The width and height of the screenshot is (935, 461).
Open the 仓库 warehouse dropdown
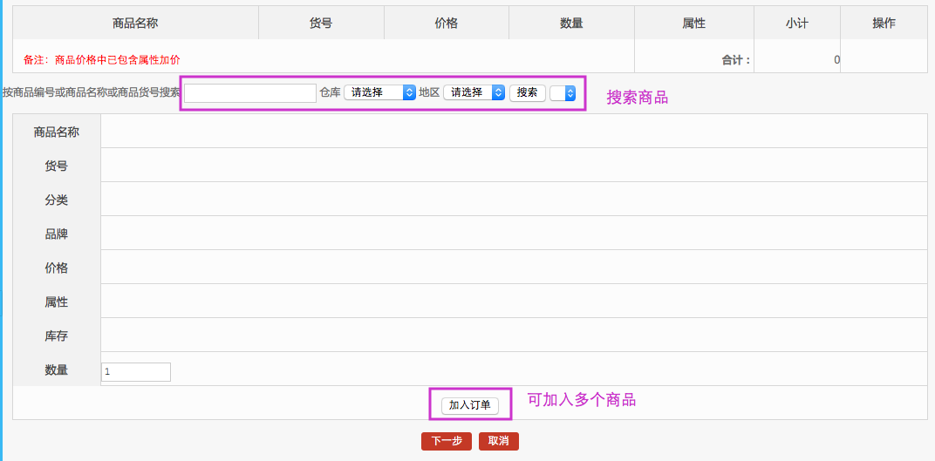tap(380, 92)
